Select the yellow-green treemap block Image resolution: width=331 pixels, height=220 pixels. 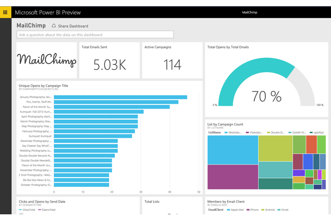275,148
